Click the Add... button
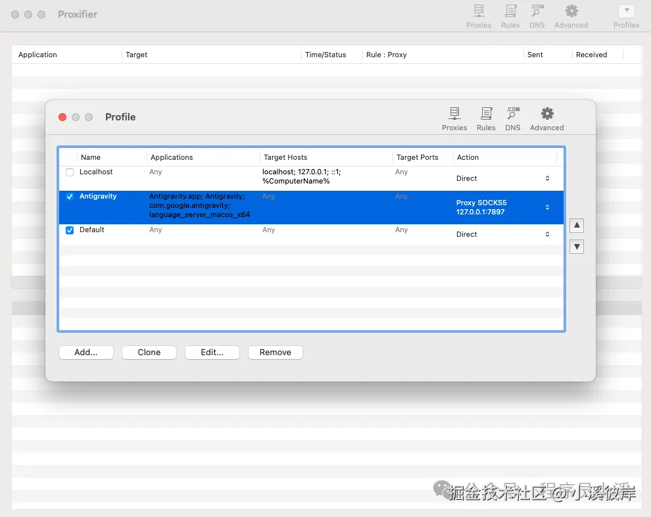651x517 pixels. pyautogui.click(x=86, y=353)
